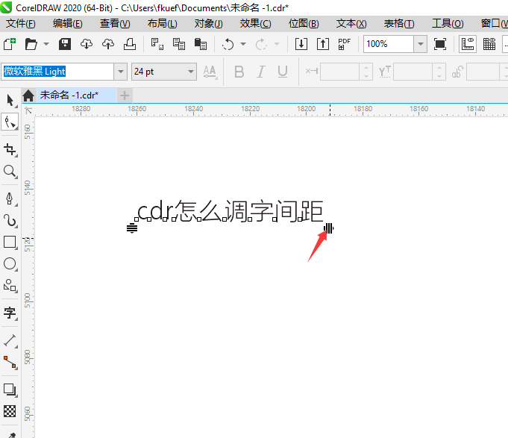Screen dimensions: 508x438
Task: Click the Save floppy disk icon
Action: click(65, 44)
